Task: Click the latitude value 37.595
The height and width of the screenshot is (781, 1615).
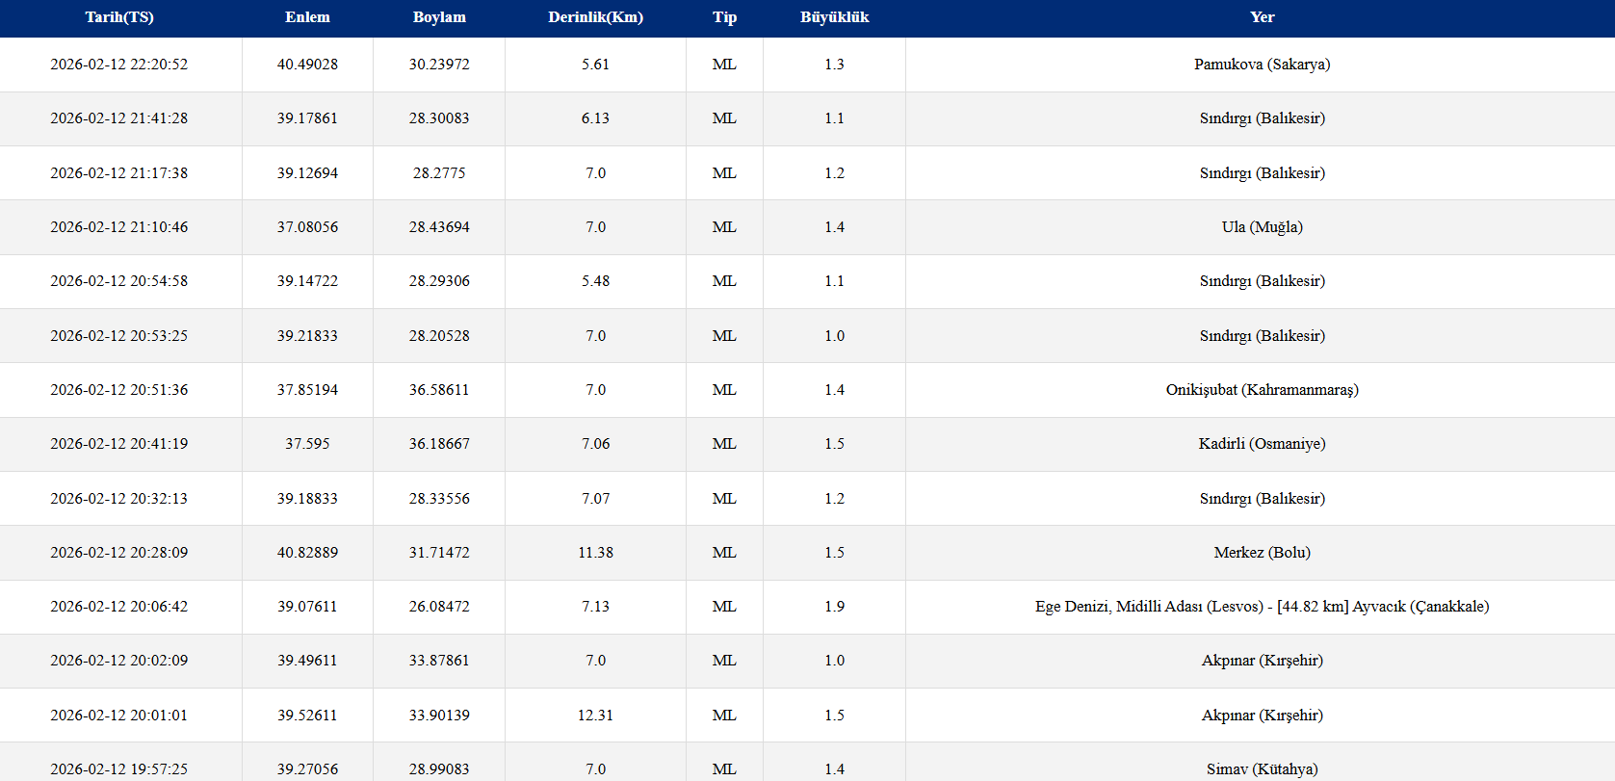Action: click(x=307, y=444)
